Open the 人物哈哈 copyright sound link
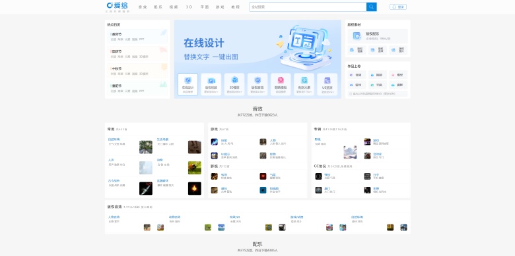515x256 pixels. [x=114, y=217]
